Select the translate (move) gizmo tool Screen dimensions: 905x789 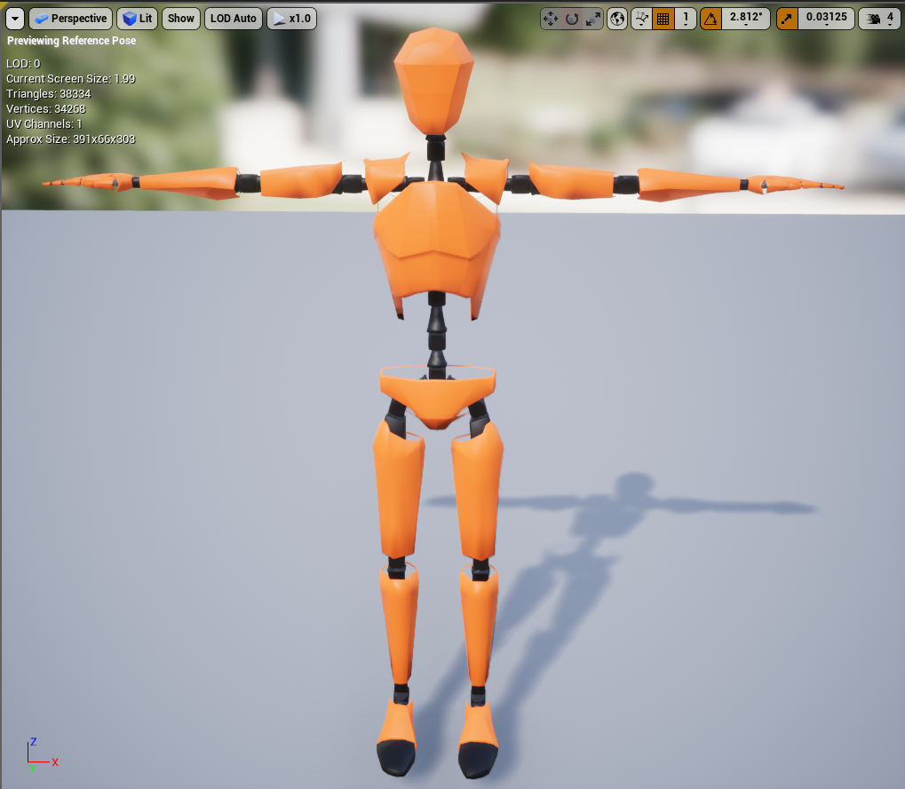551,19
